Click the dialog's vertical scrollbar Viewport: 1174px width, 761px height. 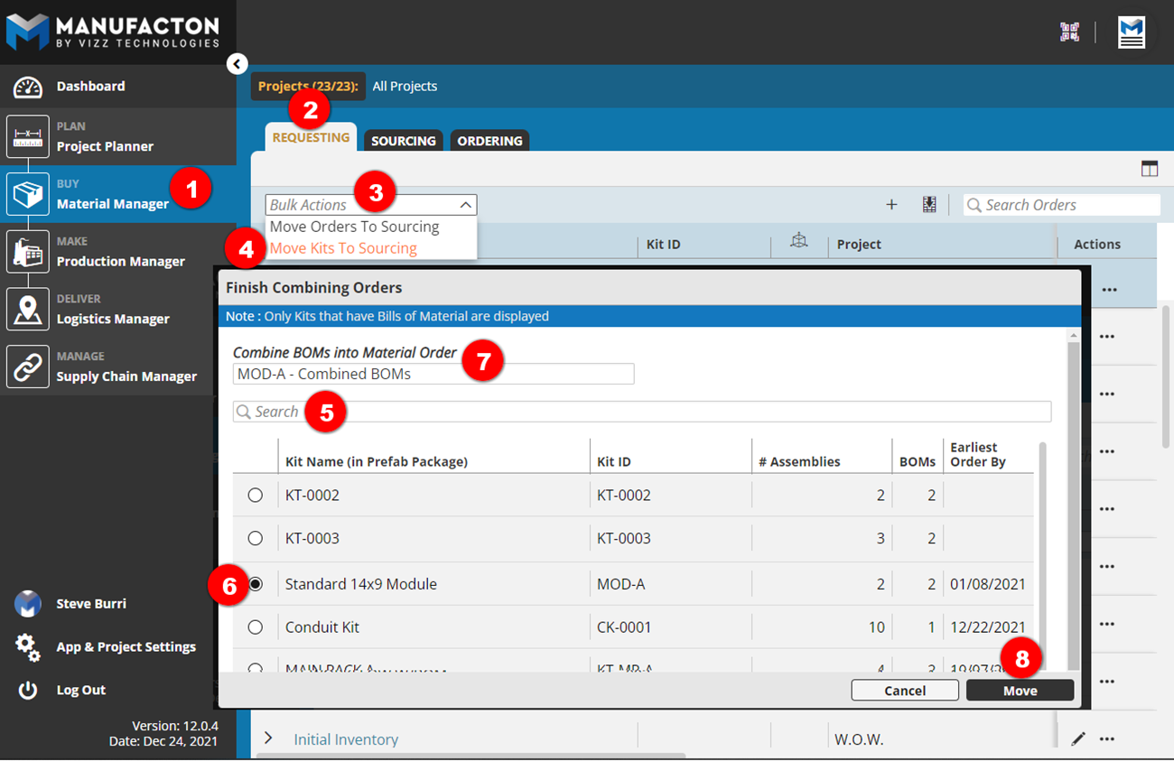[1073, 506]
